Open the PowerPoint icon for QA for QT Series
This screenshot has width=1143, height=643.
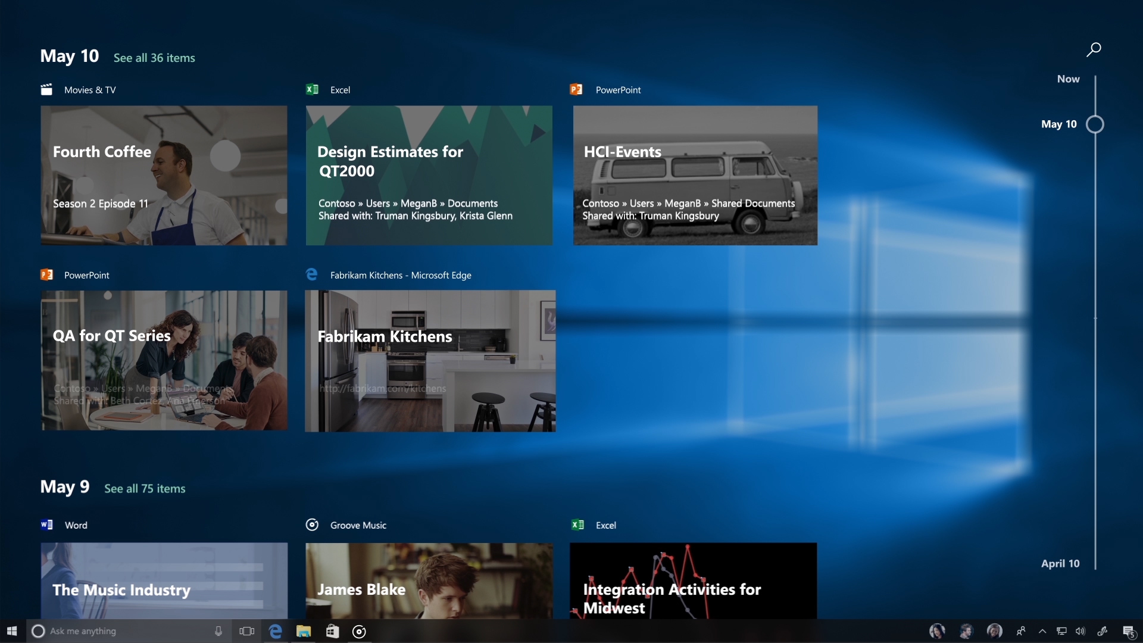pos(47,275)
